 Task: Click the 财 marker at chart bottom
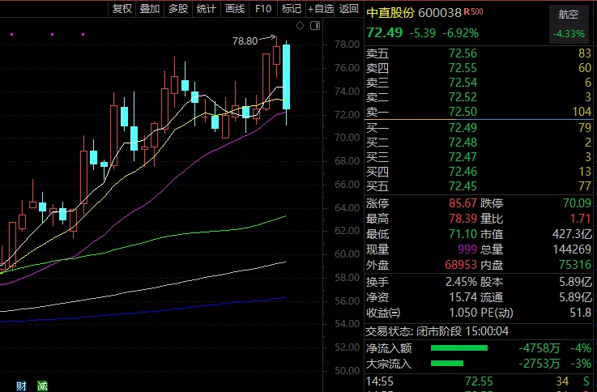pyautogui.click(x=20, y=386)
